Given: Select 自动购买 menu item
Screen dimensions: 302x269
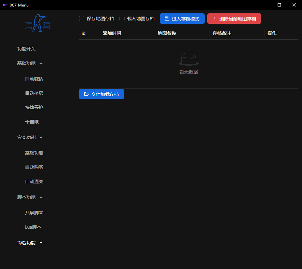Looking at the screenshot, I should 34,167.
